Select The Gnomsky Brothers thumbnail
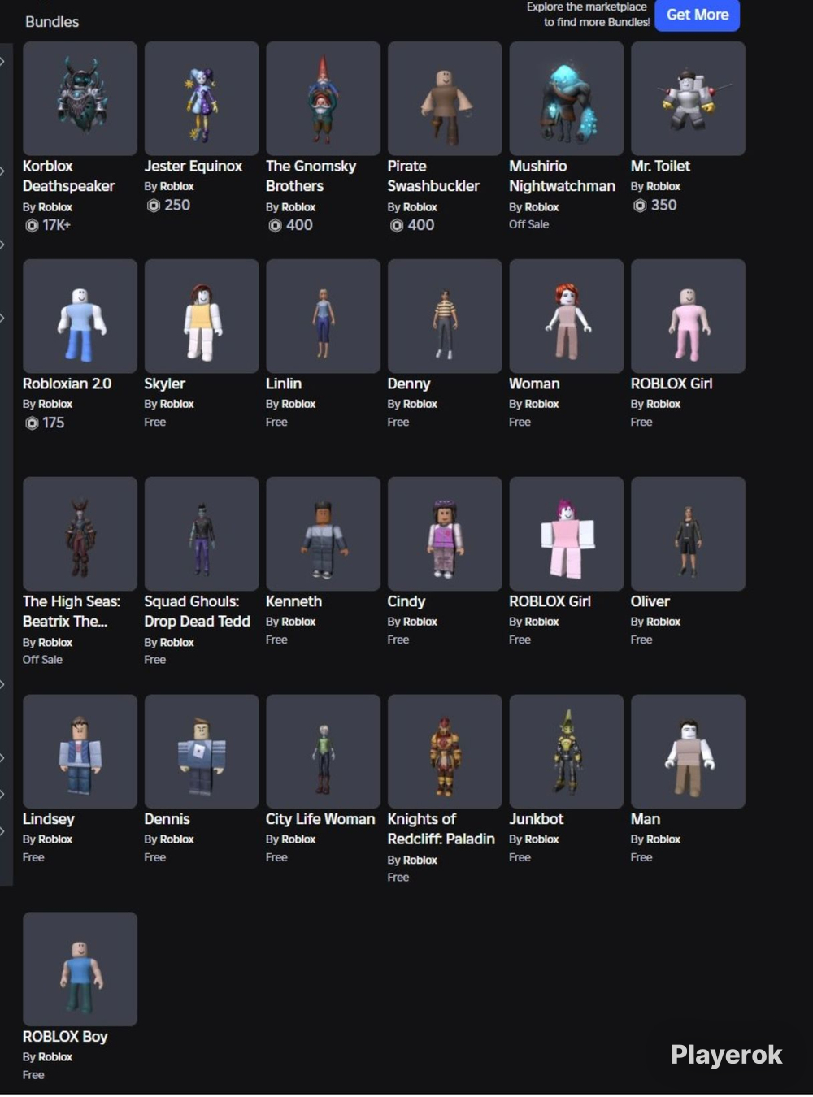Viewport: 813px width, 1097px height. tap(323, 98)
